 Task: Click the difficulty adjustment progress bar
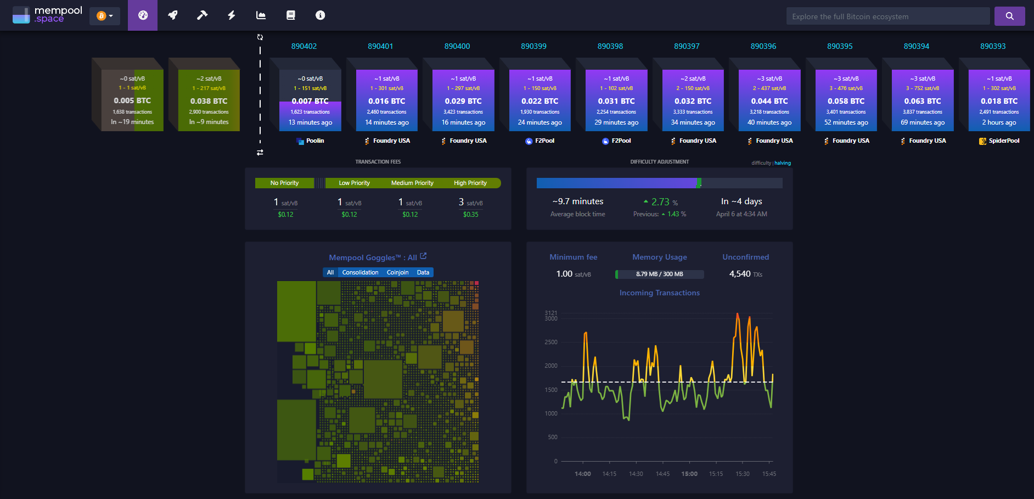point(660,183)
